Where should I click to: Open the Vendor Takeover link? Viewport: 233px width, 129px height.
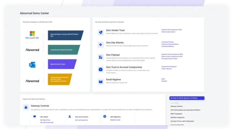[x=166, y=69]
